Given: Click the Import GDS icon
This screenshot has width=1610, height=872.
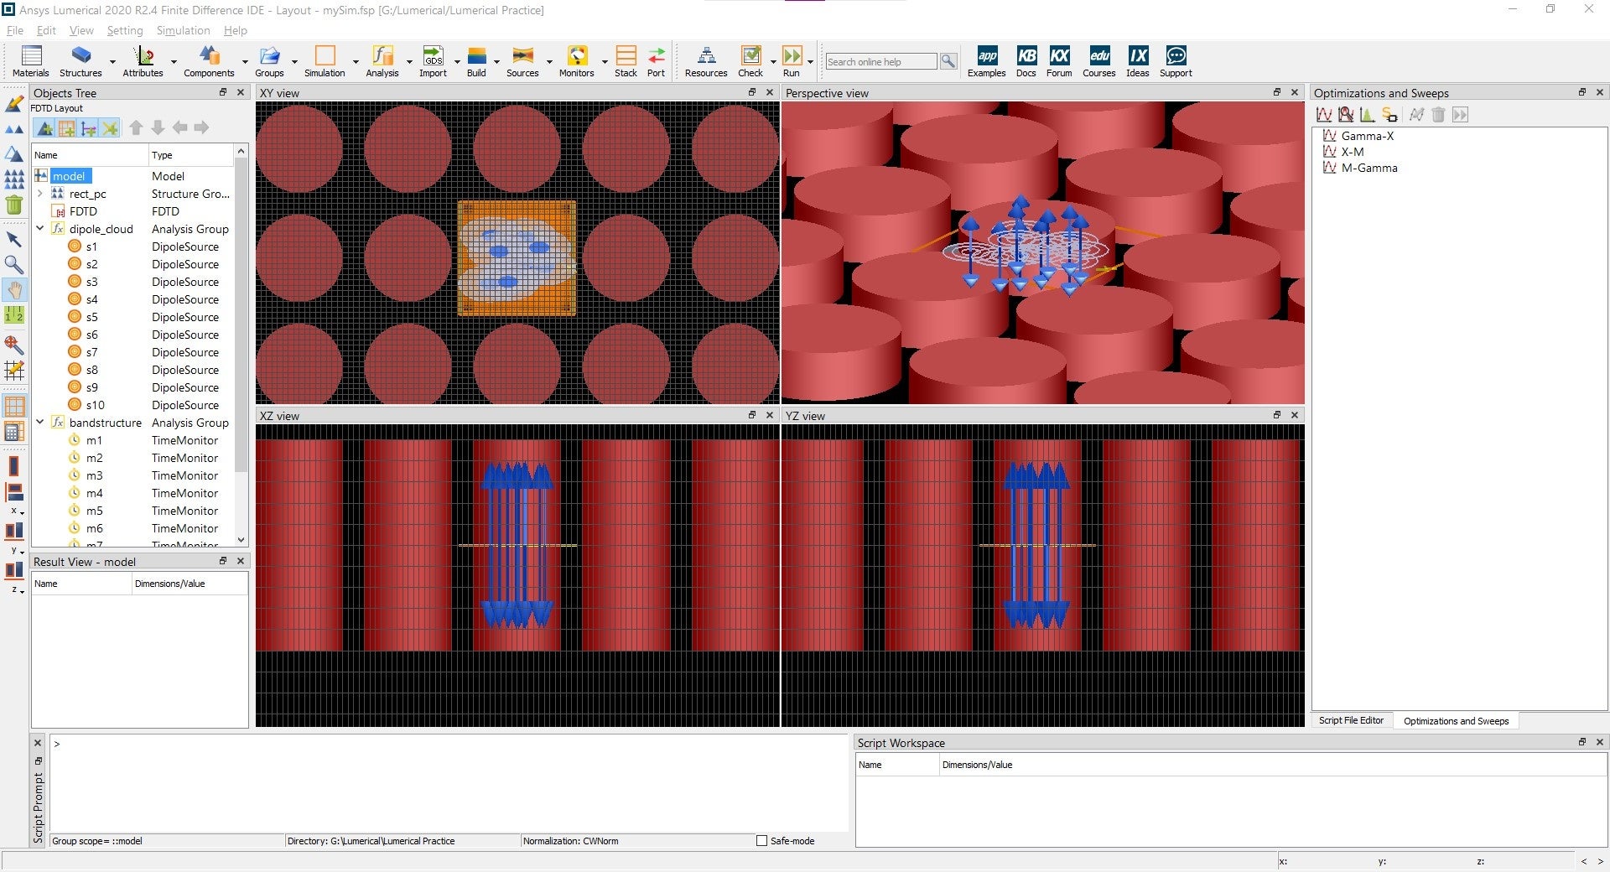Looking at the screenshot, I should [x=433, y=56].
